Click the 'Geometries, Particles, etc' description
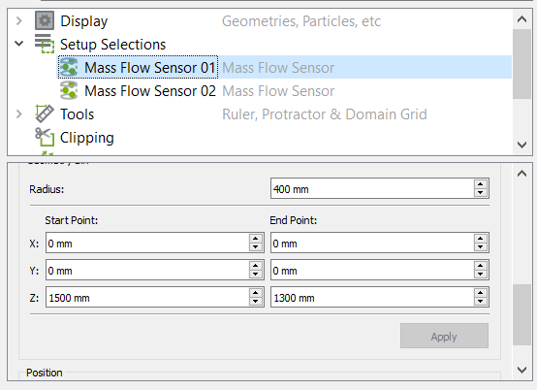Viewport: 537px width, 390px height. pos(301,21)
